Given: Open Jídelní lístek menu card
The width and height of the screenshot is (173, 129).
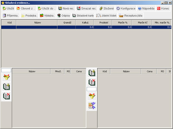Looking at the screenshot, I should [106, 15].
